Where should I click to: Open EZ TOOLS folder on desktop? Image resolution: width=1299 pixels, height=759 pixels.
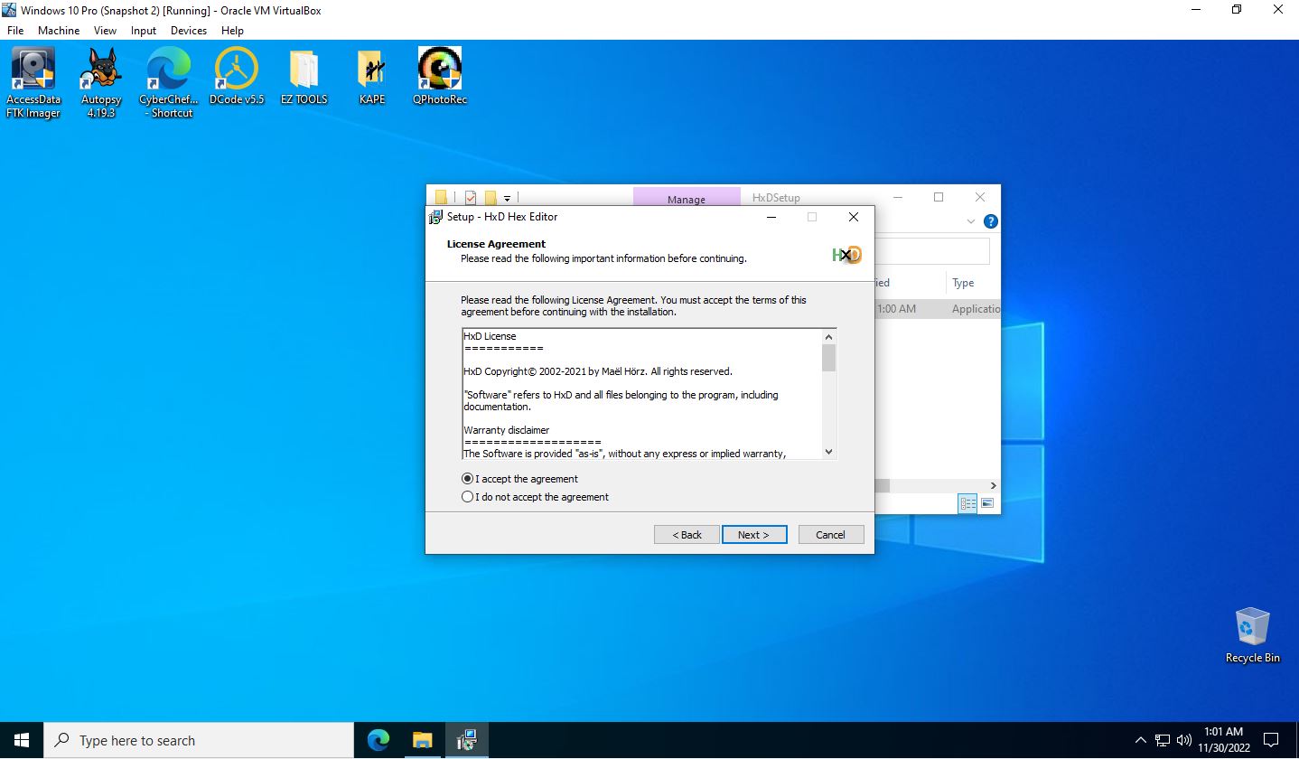304,76
